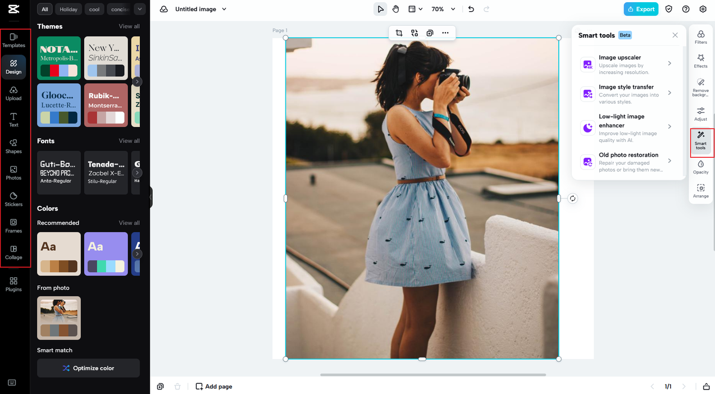
Task: Apply the From photo color palette
Action: click(59, 318)
